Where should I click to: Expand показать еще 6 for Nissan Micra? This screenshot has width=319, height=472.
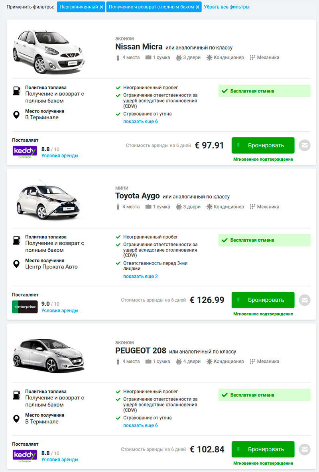tap(140, 121)
